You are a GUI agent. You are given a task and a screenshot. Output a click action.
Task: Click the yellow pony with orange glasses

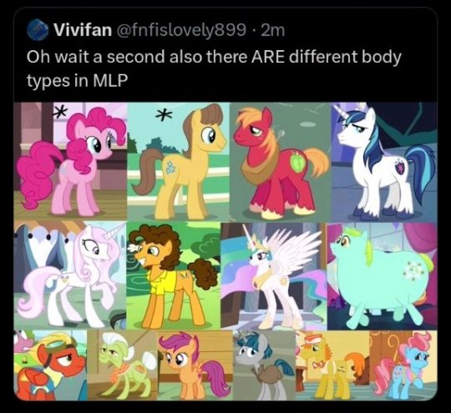[332, 365]
